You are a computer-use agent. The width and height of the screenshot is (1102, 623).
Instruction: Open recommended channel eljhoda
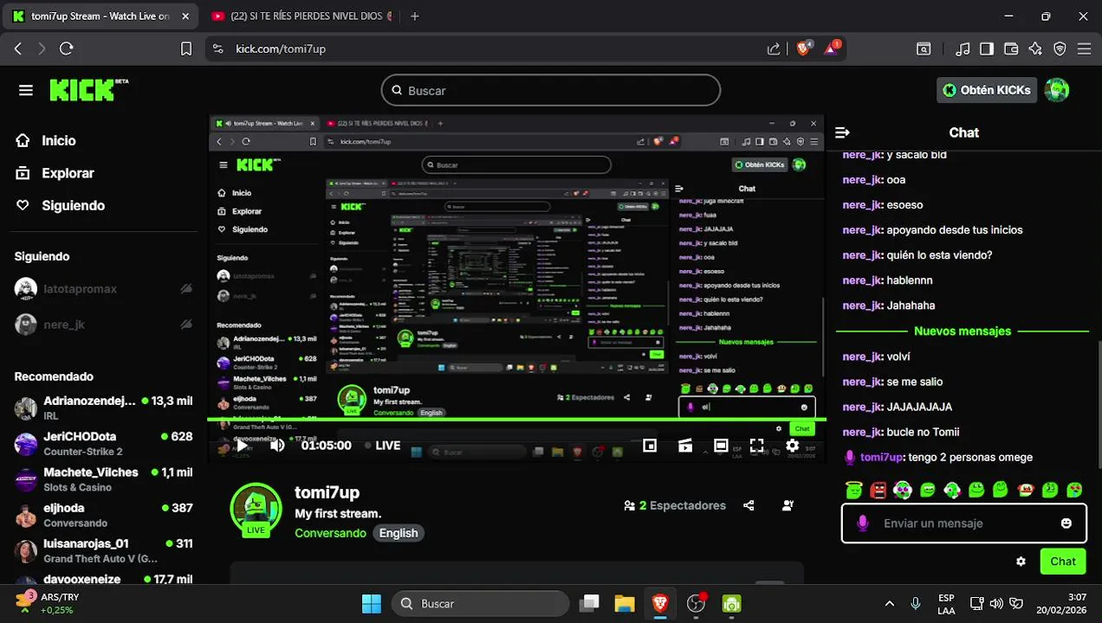(x=103, y=515)
